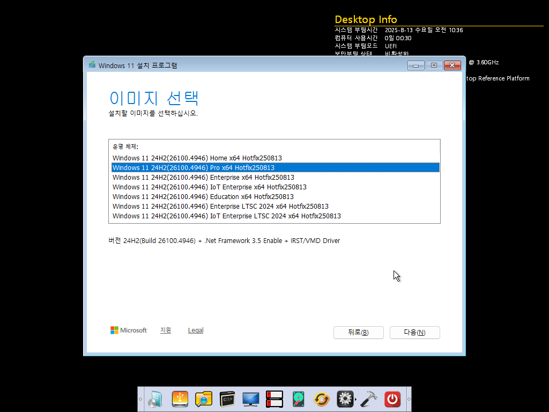Click the 운영 체제: list header
The height and width of the screenshot is (412, 549).
click(125, 146)
